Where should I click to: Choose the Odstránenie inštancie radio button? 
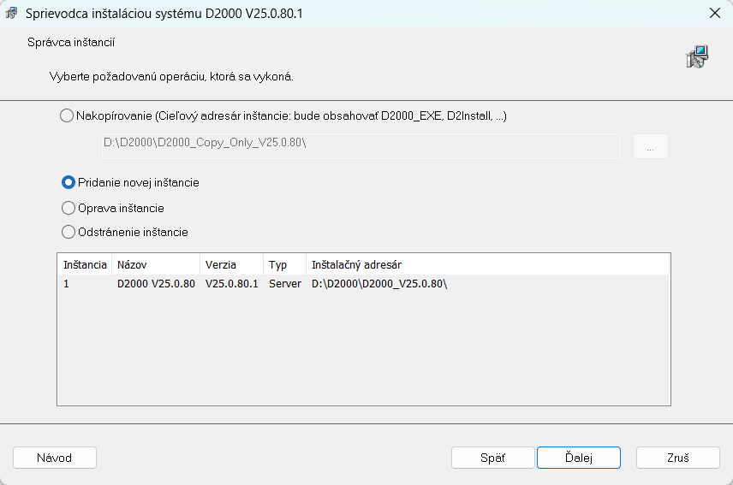point(69,232)
